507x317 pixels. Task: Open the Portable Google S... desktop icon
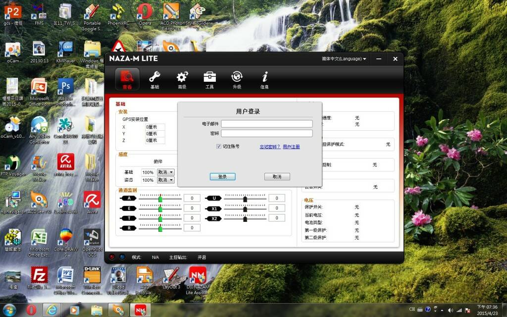[92, 17]
